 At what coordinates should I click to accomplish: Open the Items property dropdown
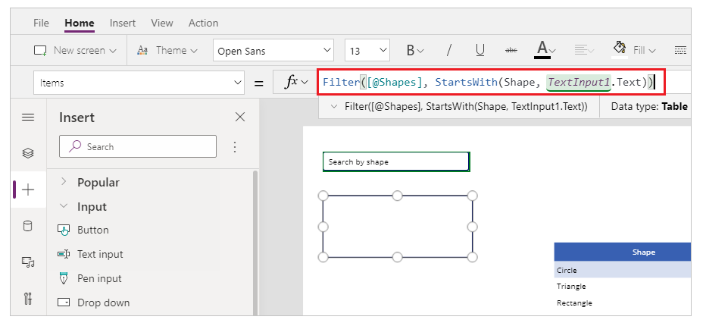pos(139,83)
